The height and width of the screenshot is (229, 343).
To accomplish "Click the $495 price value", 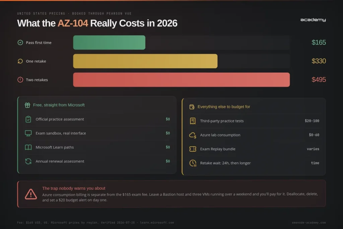I will tap(319, 80).
